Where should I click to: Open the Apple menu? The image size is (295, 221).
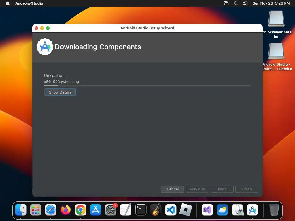(7, 3)
